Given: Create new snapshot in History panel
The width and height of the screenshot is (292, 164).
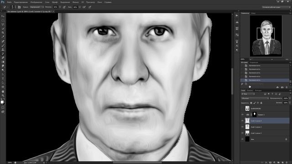Looking at the screenshot, I should click(x=282, y=87).
